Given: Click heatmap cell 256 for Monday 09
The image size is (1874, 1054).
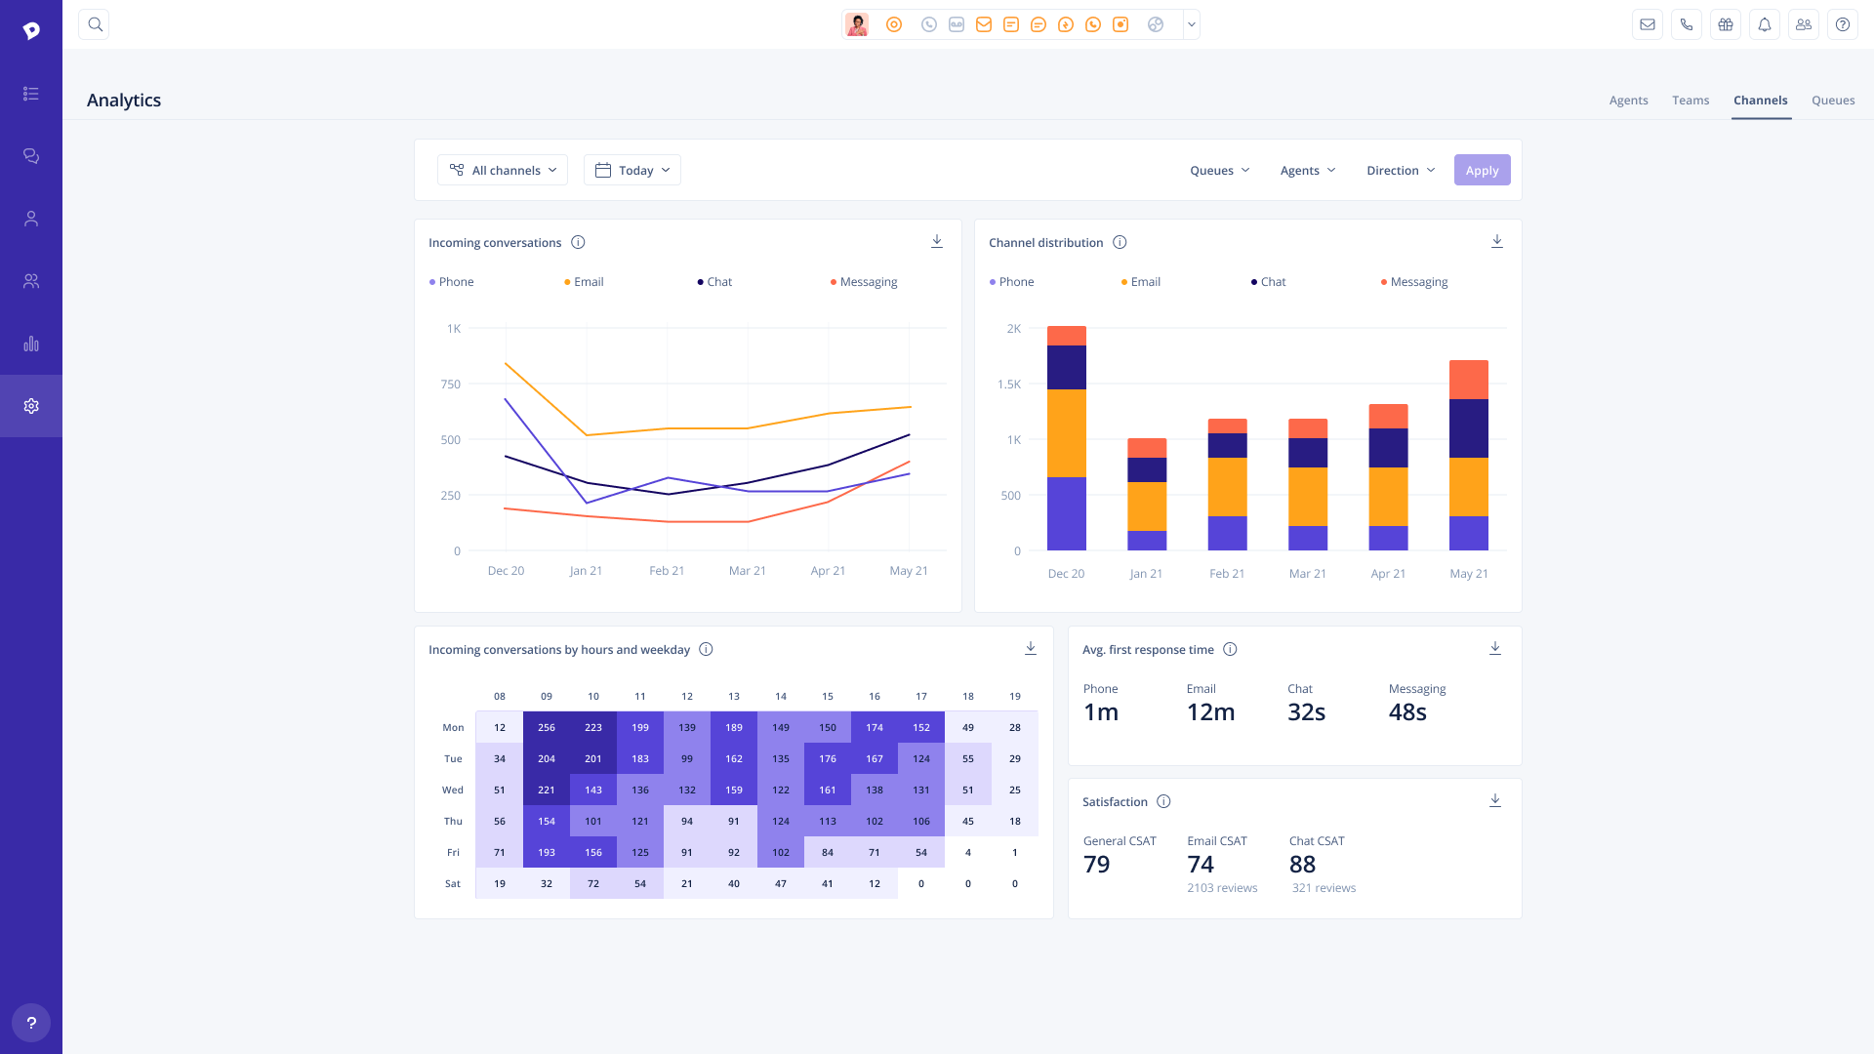Looking at the screenshot, I should (547, 727).
